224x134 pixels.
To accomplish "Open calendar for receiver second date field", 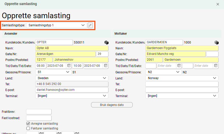I will pos(216,66).
